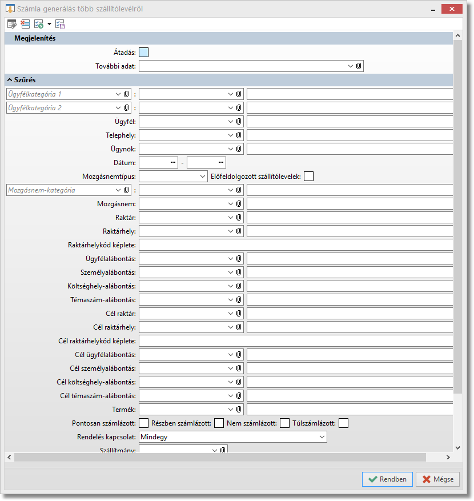The height and width of the screenshot is (501, 474).
Task: Click paperclip icon beside the Raktárhely code field
Action: pos(239,231)
